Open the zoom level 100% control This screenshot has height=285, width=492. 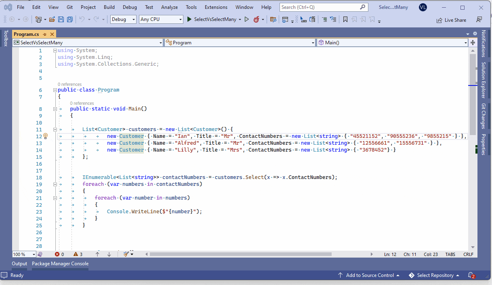[x=23, y=254]
